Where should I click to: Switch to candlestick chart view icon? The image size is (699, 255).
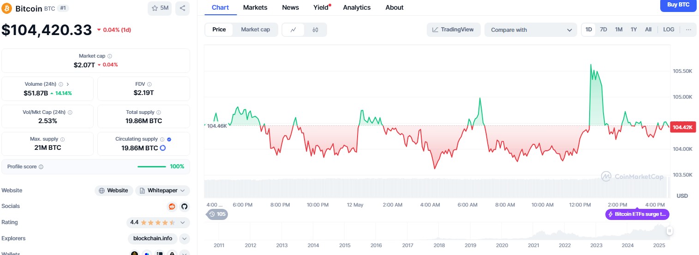pos(315,30)
